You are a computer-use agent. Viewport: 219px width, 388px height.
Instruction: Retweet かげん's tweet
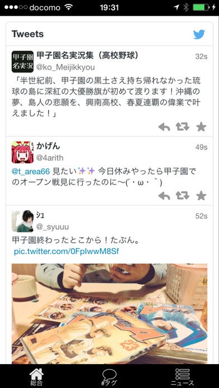pyautogui.click(x=183, y=196)
